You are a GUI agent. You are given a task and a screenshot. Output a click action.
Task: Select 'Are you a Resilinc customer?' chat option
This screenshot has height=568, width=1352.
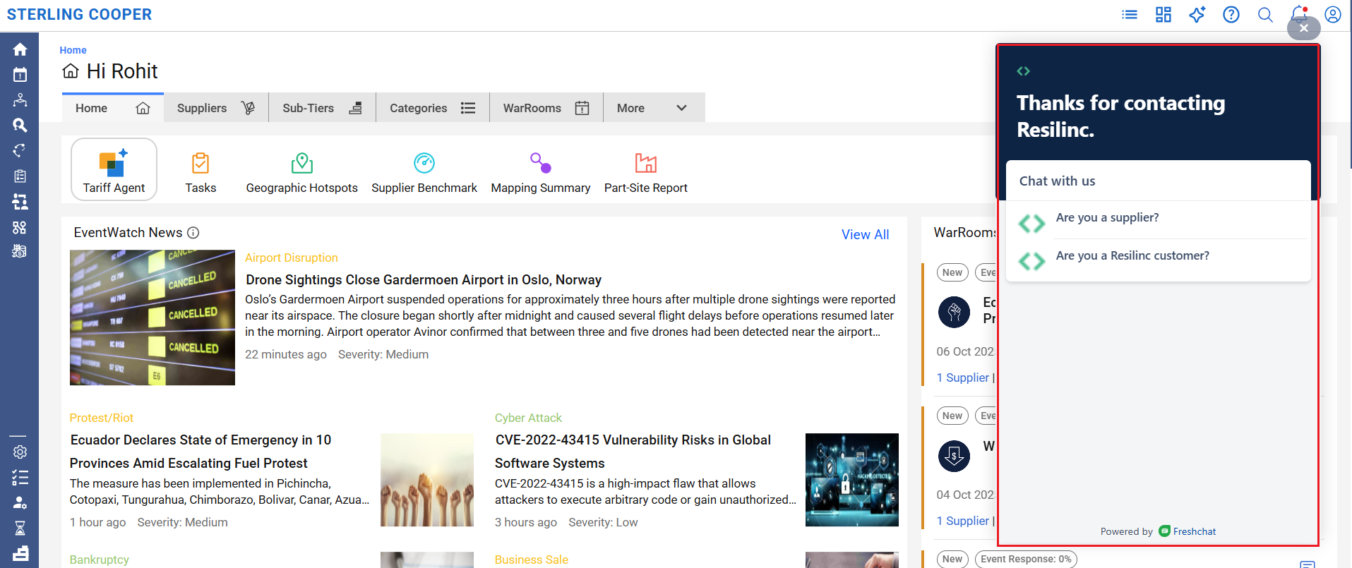click(x=1158, y=258)
